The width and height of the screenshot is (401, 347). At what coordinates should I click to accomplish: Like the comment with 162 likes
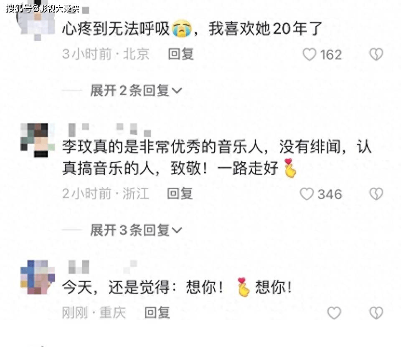310,54
